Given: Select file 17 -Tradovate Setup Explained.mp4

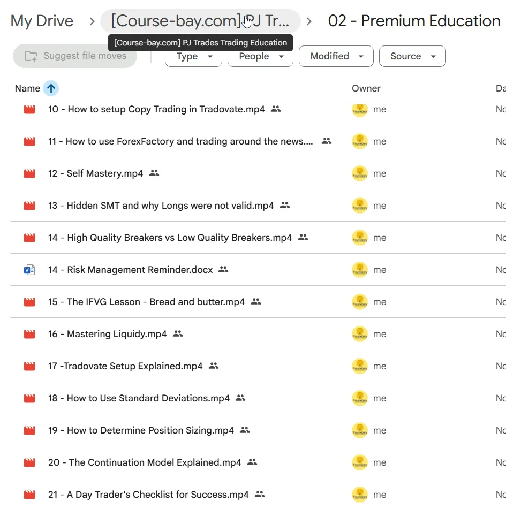Looking at the screenshot, I should (125, 367).
